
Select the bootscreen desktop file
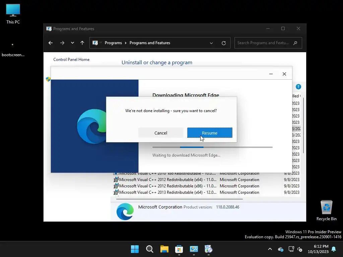tap(13, 50)
